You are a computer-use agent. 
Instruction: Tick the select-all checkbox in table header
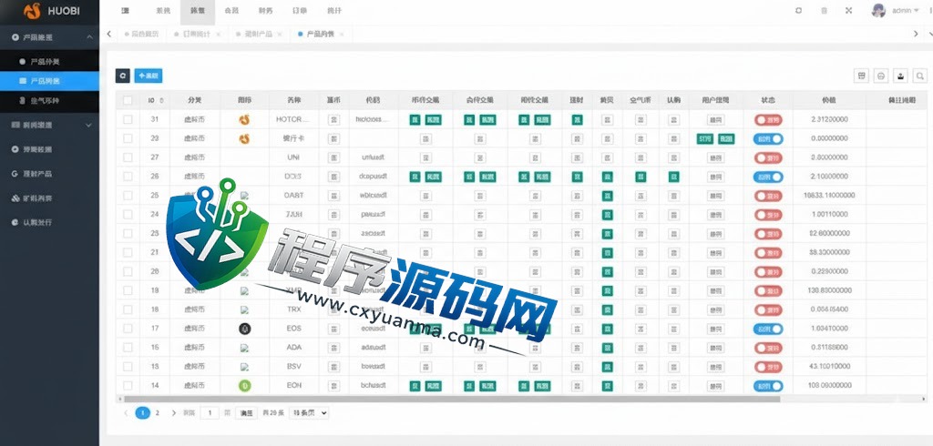tap(128, 100)
